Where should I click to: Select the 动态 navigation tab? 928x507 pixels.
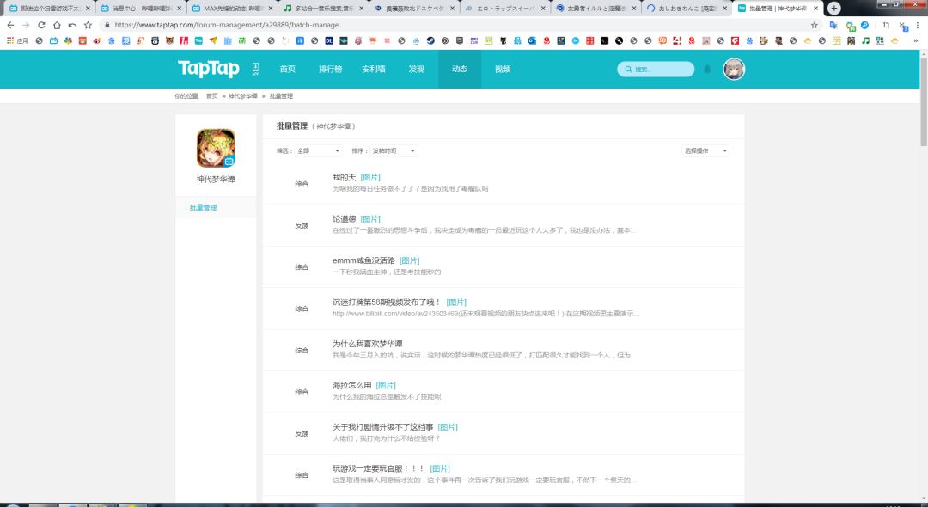pyautogui.click(x=459, y=70)
